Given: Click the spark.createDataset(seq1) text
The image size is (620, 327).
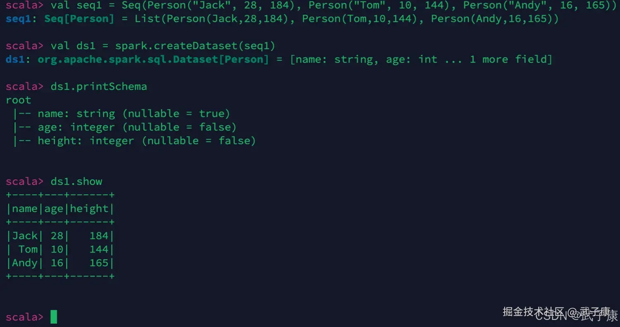Looking at the screenshot, I should click(x=195, y=46).
